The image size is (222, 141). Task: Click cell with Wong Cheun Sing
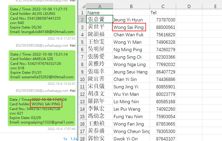point(131,131)
